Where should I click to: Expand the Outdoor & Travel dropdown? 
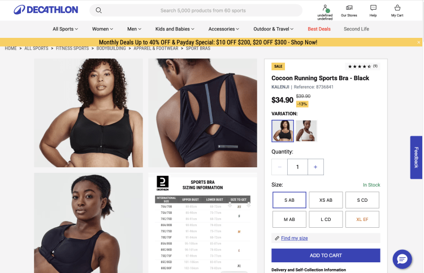(x=274, y=29)
